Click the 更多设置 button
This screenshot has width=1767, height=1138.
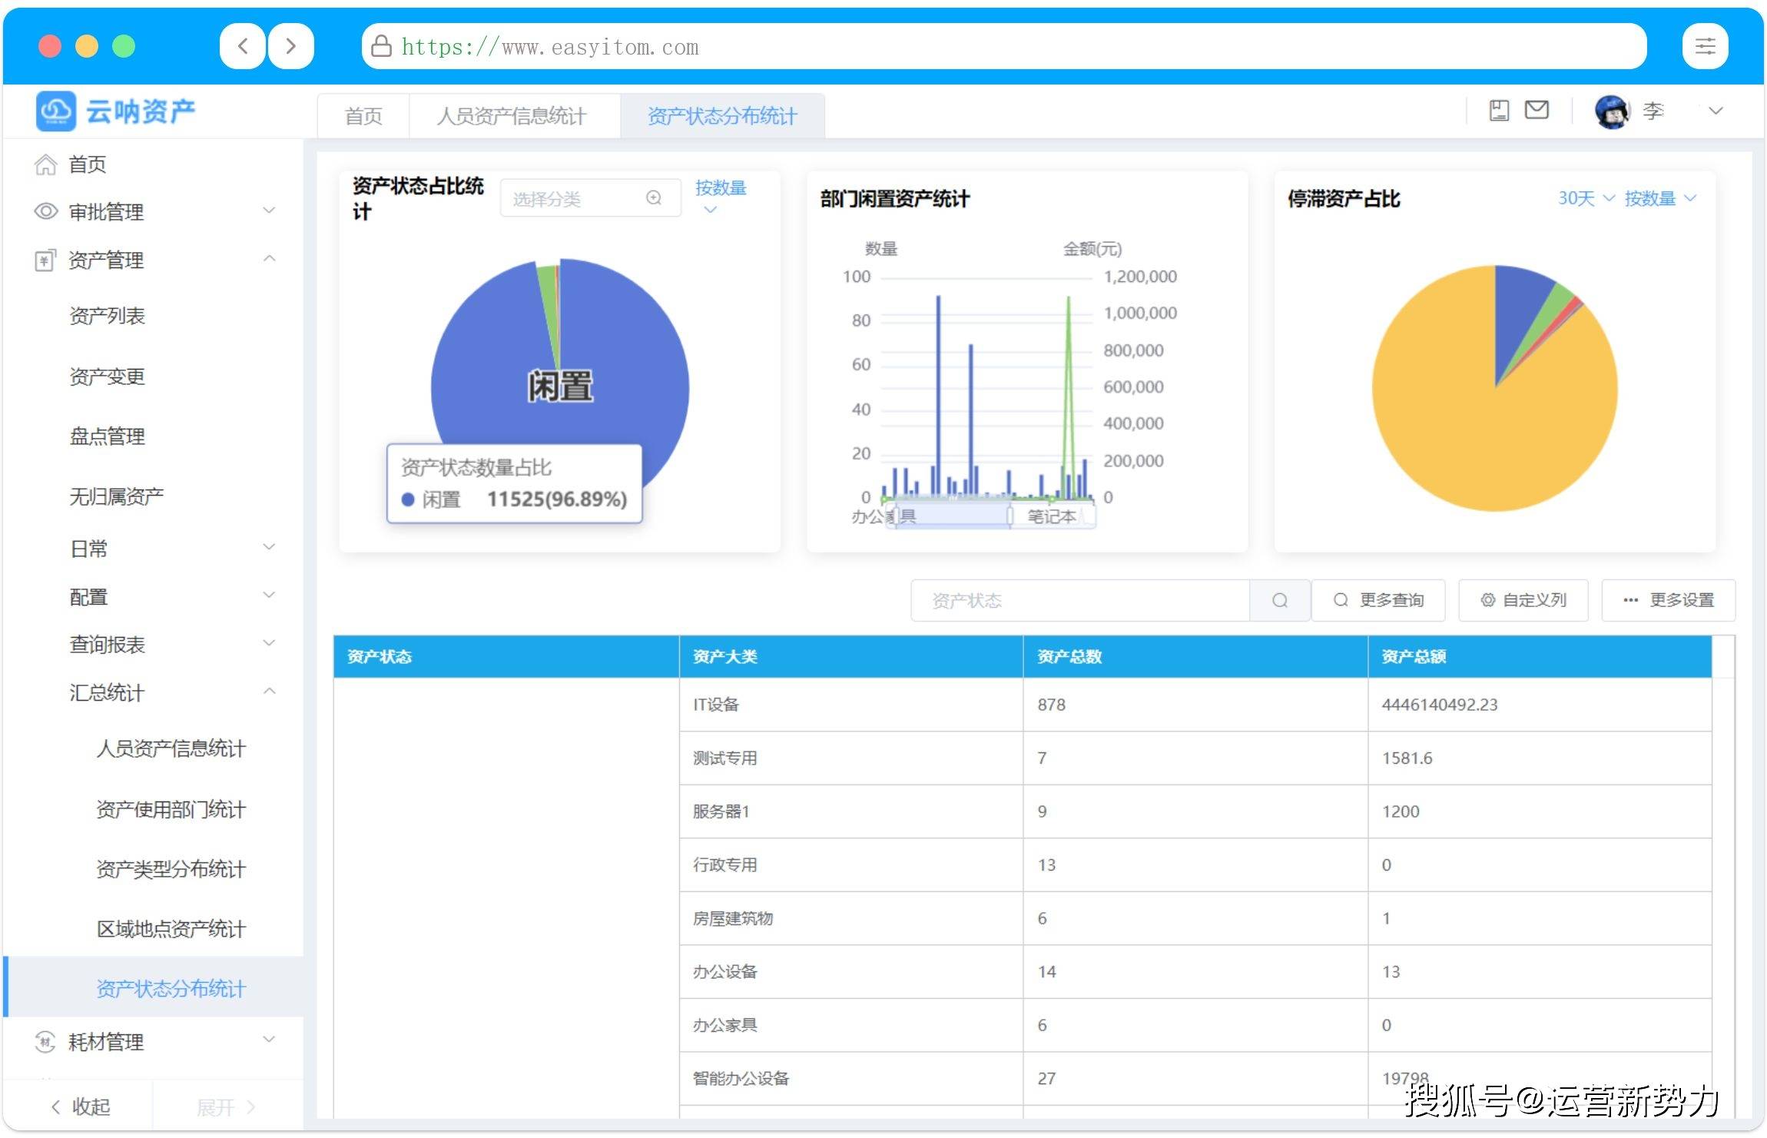click(x=1668, y=600)
